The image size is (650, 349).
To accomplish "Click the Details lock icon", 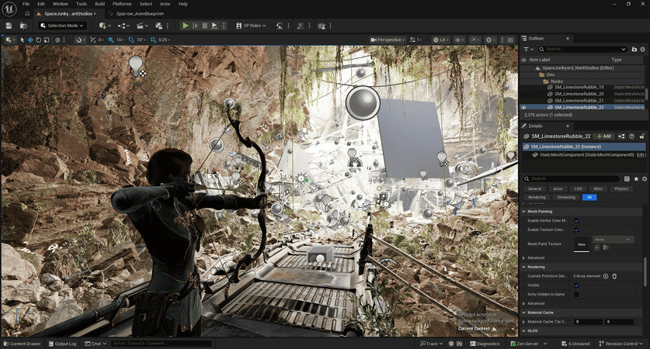I will pyautogui.click(x=642, y=136).
